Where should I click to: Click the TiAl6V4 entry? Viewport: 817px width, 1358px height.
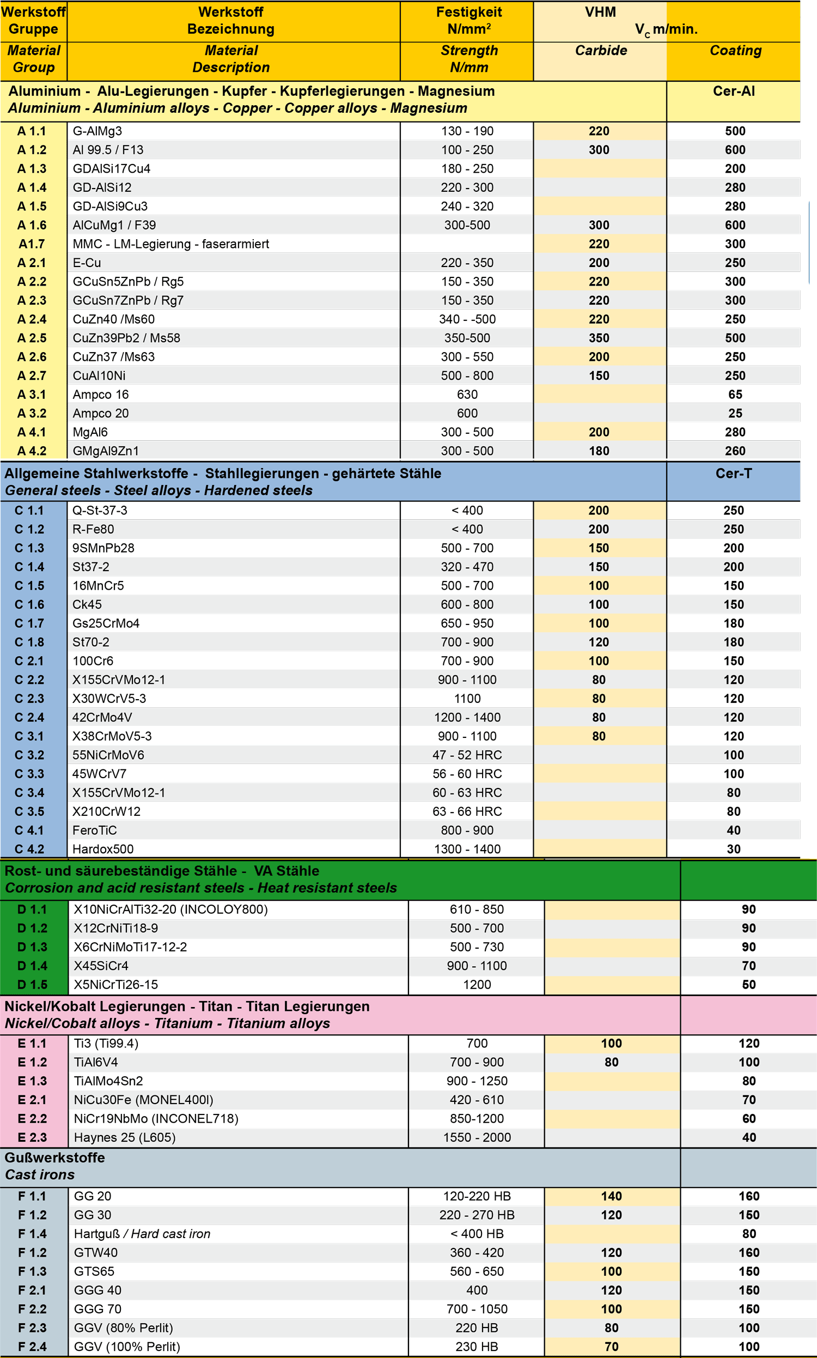point(96,1062)
